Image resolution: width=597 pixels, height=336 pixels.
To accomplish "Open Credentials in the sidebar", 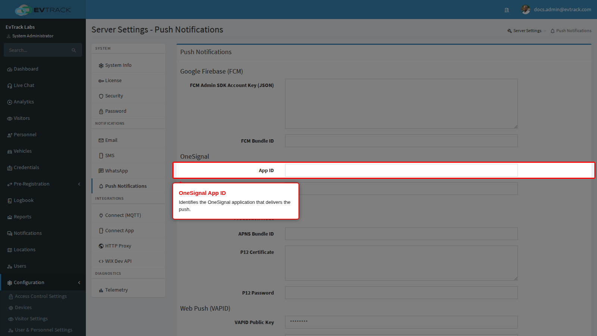I will point(43,168).
